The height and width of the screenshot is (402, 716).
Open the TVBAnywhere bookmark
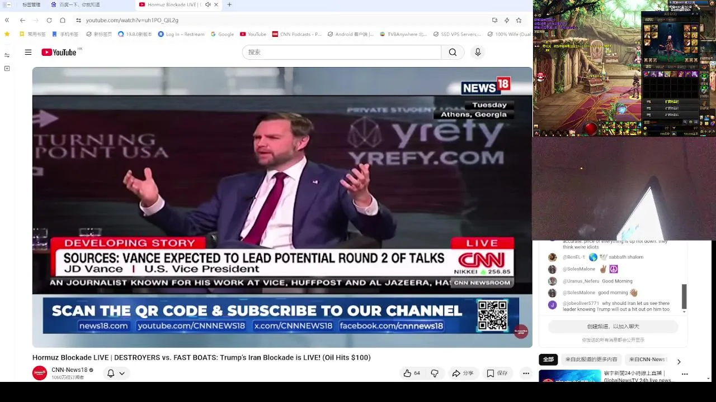(x=403, y=34)
